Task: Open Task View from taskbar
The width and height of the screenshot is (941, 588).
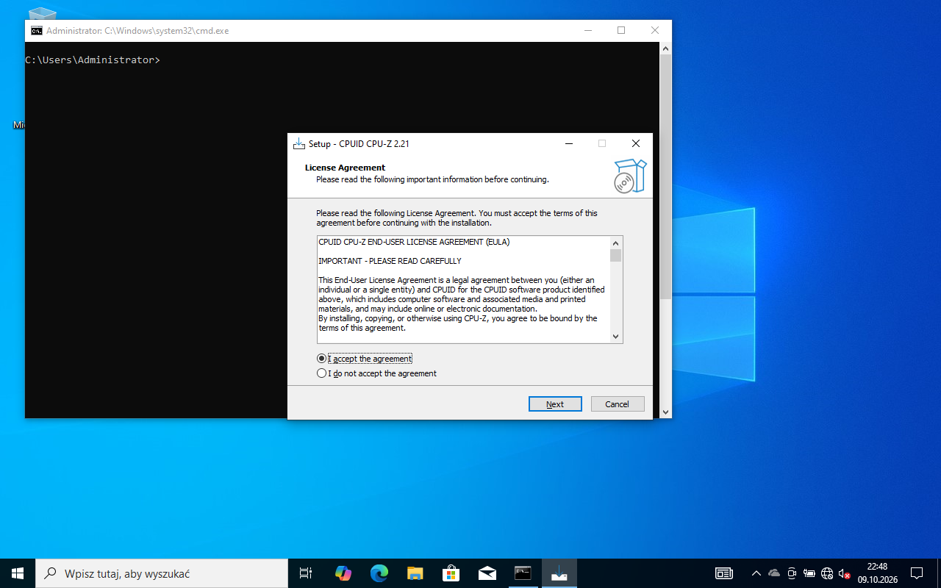Action: [x=306, y=573]
